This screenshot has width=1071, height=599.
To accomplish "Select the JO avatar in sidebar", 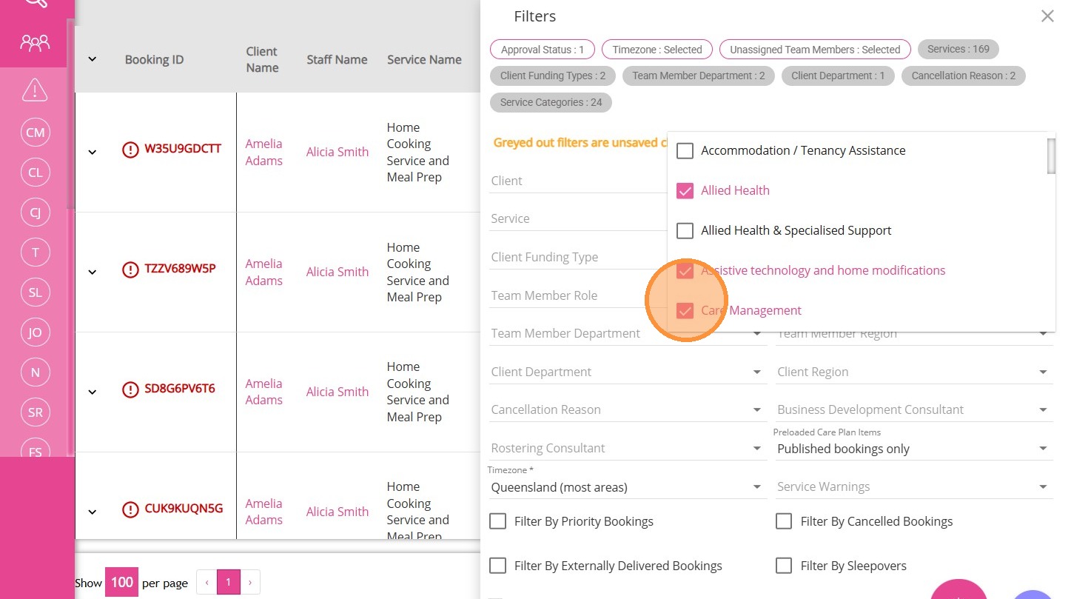I will click(x=35, y=332).
